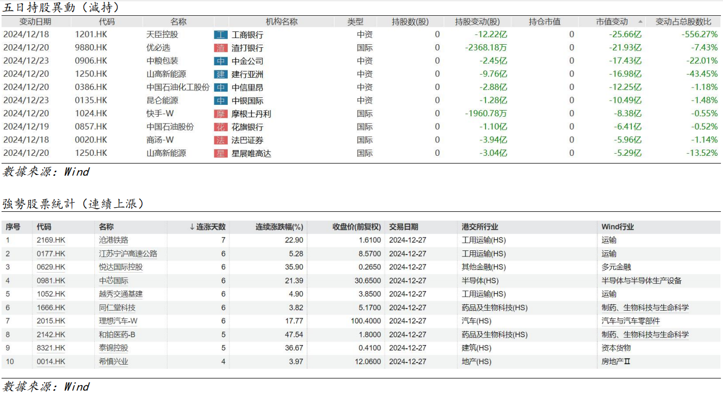Click the 花 badge beside 花旗银行
The width and height of the screenshot is (723, 398).
click(221, 127)
